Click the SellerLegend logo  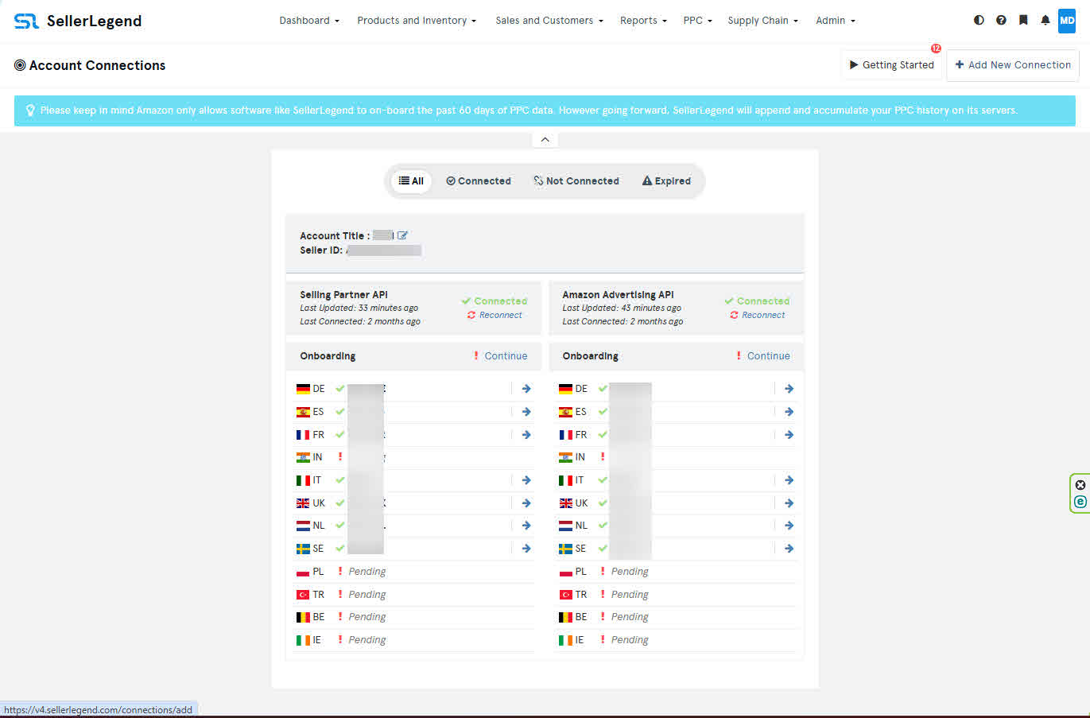(78, 21)
